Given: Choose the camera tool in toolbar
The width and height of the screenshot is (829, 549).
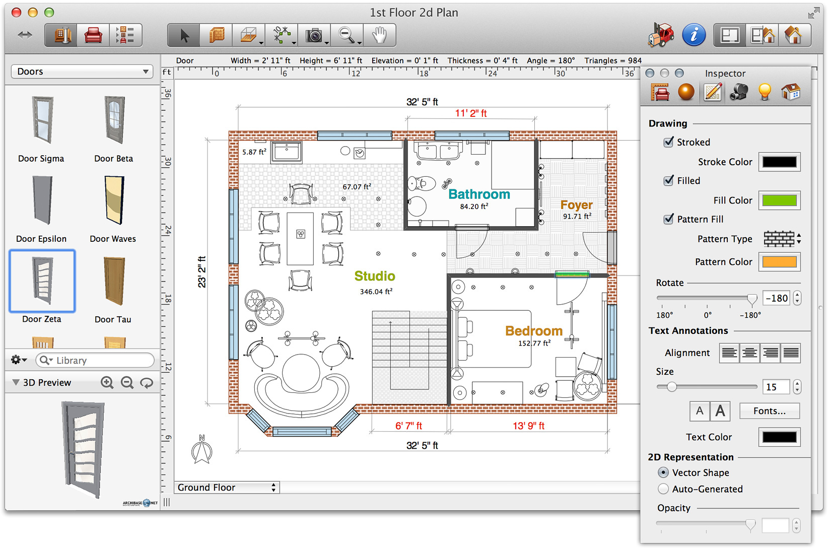Looking at the screenshot, I should tap(314, 35).
